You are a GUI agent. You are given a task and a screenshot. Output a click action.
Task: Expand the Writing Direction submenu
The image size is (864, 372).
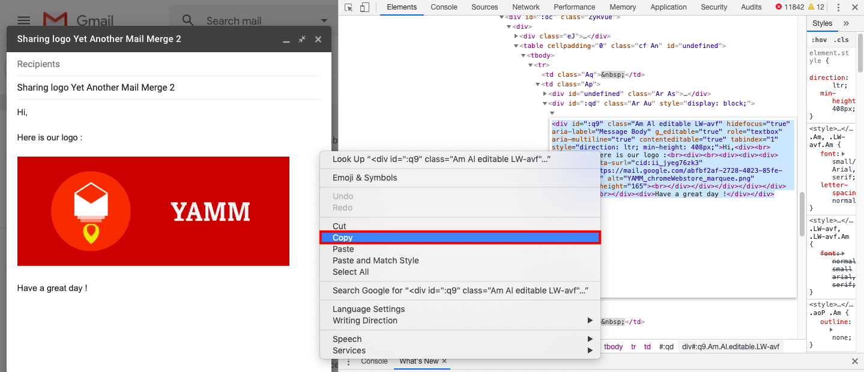pos(590,320)
